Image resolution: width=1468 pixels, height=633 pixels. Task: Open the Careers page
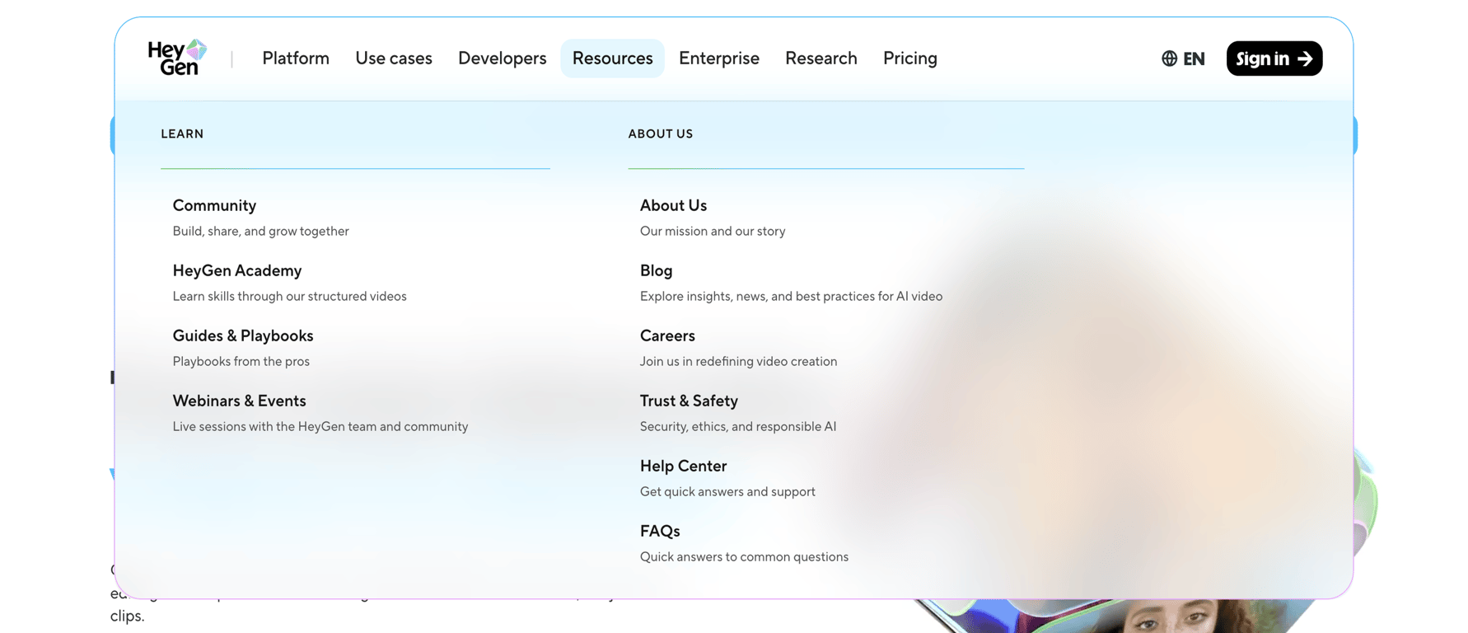(x=667, y=335)
